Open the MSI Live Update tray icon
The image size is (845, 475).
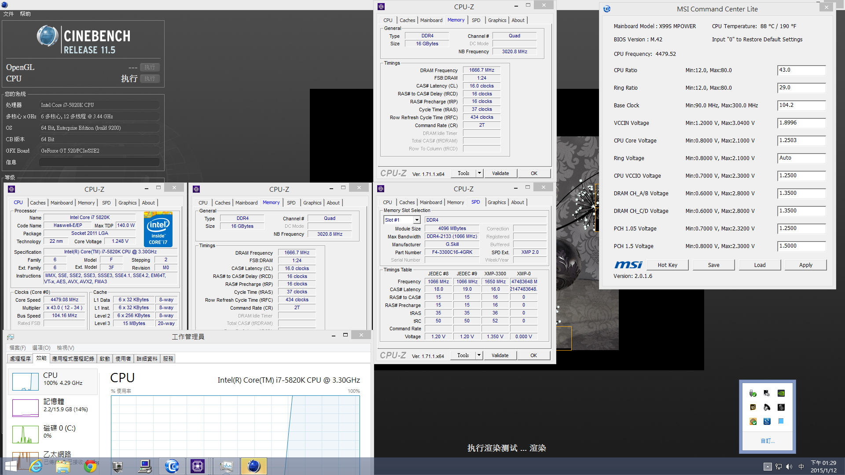point(767,421)
